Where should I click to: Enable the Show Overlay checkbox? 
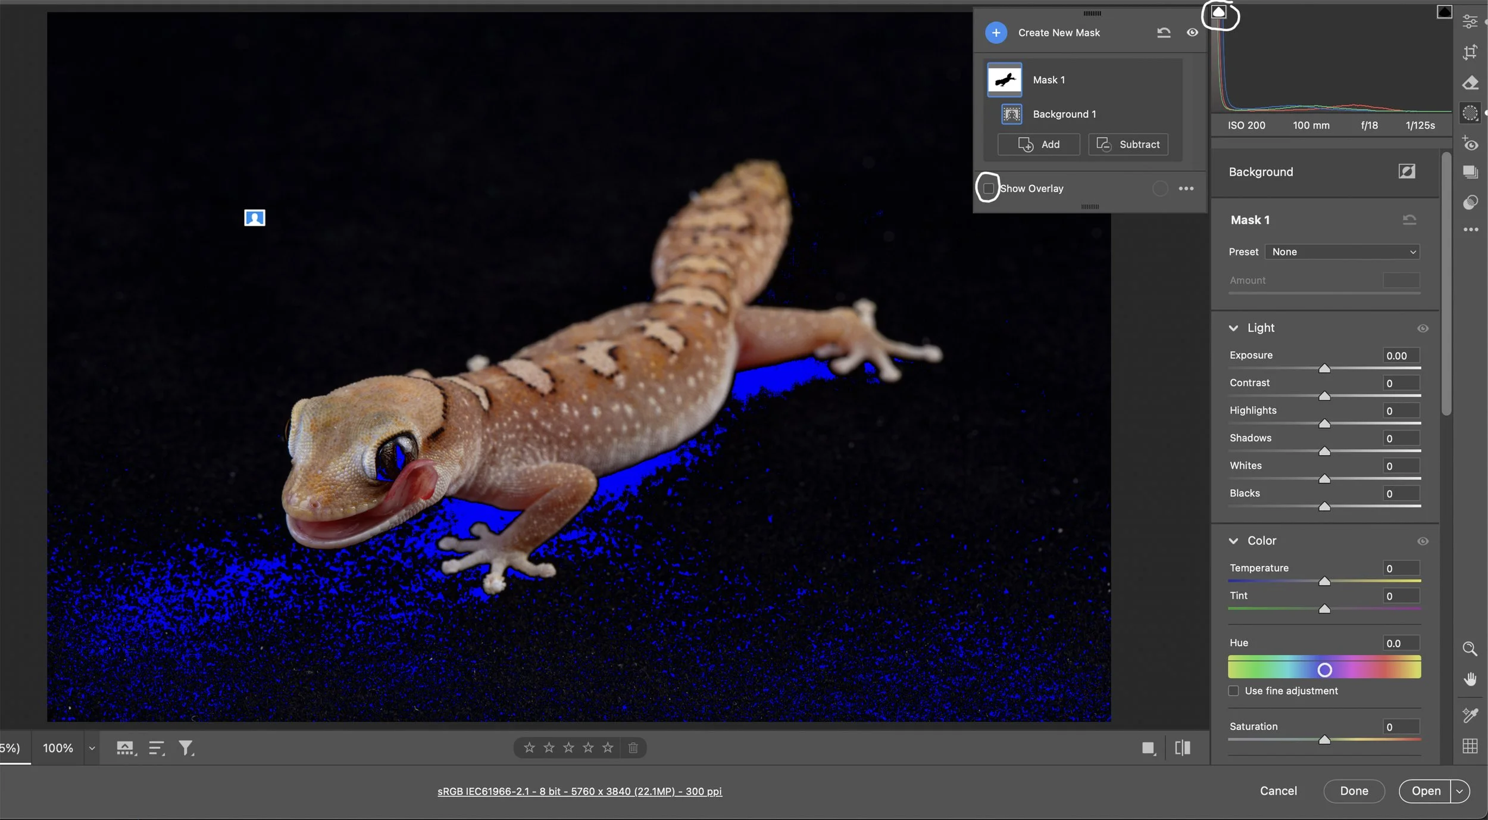point(987,188)
